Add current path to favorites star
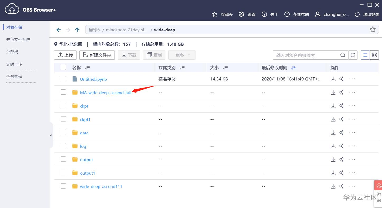 coord(373,29)
